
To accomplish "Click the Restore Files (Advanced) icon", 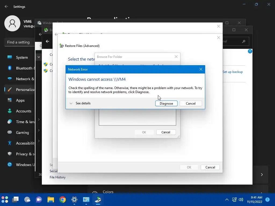I will pos(61,46).
